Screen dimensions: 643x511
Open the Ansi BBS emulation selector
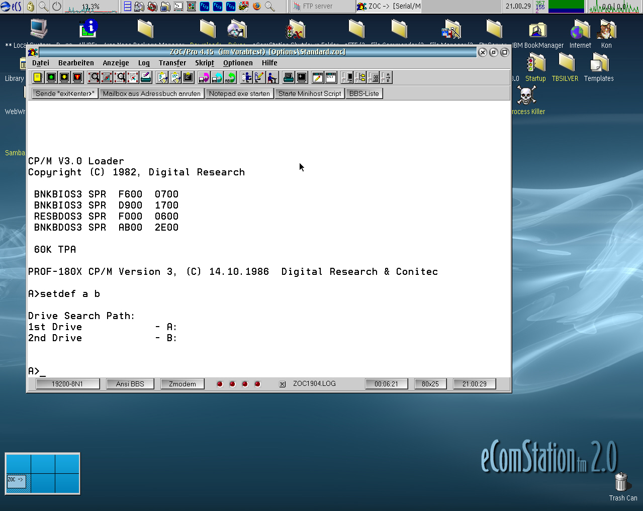(130, 384)
